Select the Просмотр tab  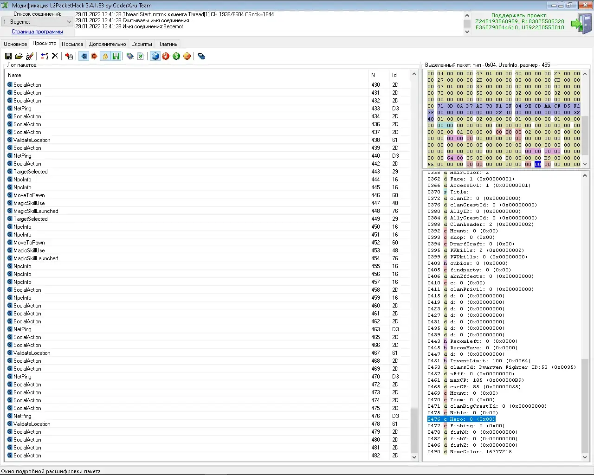[45, 43]
